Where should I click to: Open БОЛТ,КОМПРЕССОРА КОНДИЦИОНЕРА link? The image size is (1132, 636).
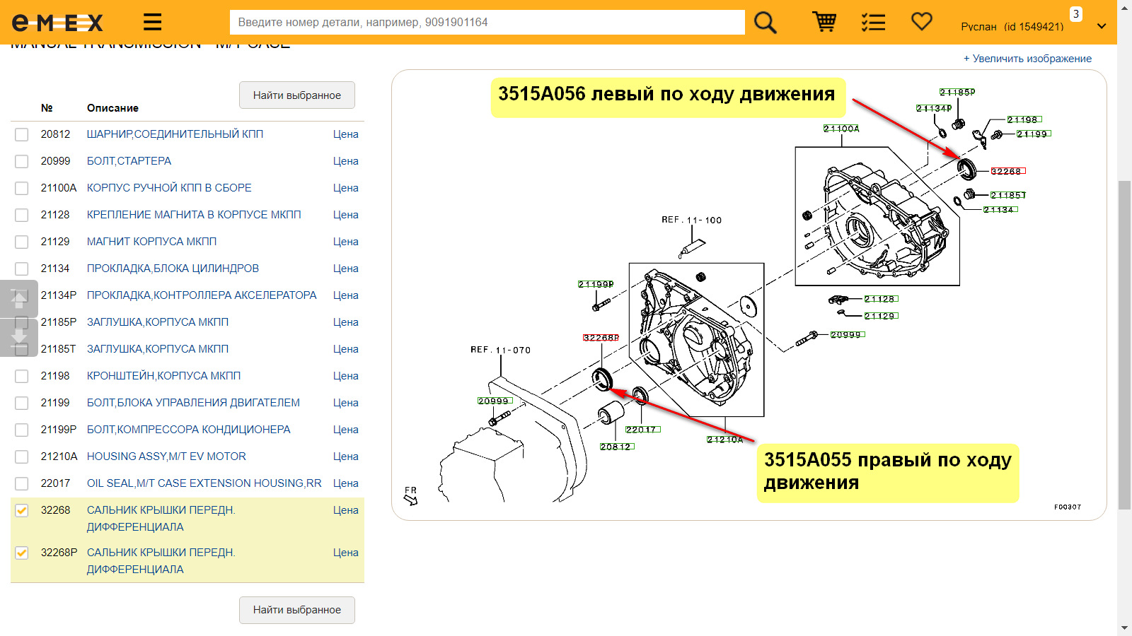(188, 430)
